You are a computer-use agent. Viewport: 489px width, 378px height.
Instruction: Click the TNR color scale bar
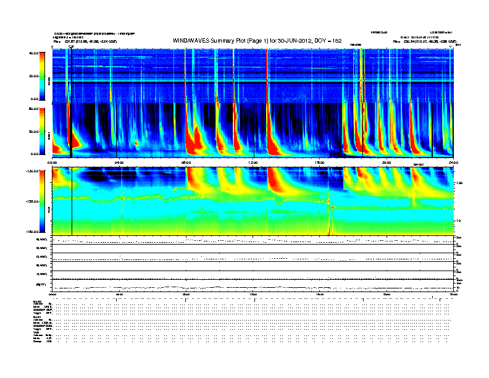tap(42, 201)
